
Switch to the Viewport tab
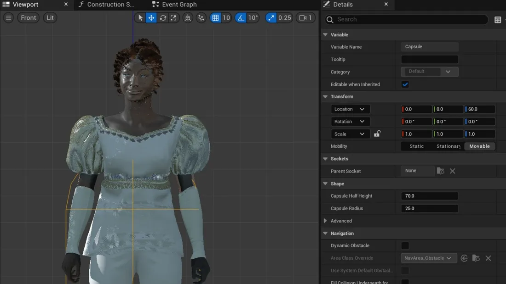[25, 5]
